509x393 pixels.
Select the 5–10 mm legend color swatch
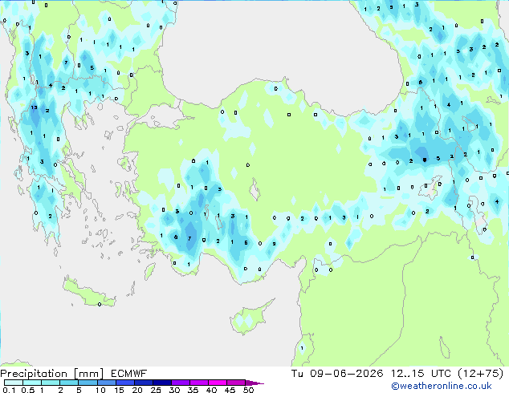click(x=88, y=383)
